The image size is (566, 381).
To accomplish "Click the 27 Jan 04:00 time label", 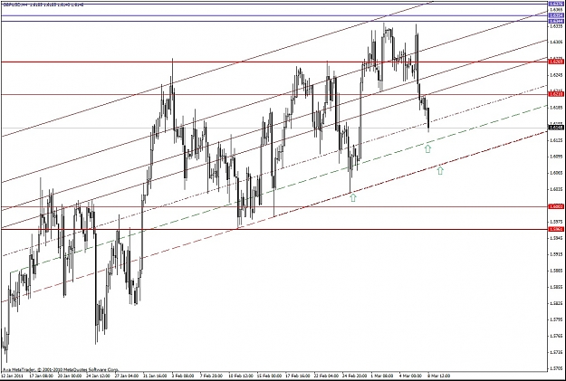I will click(x=127, y=376).
